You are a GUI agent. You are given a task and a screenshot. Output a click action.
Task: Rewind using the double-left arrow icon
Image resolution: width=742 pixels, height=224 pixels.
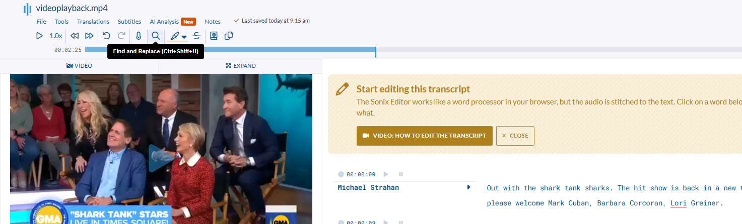pos(75,36)
